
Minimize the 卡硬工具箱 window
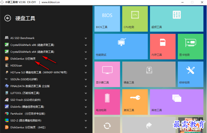182,2
